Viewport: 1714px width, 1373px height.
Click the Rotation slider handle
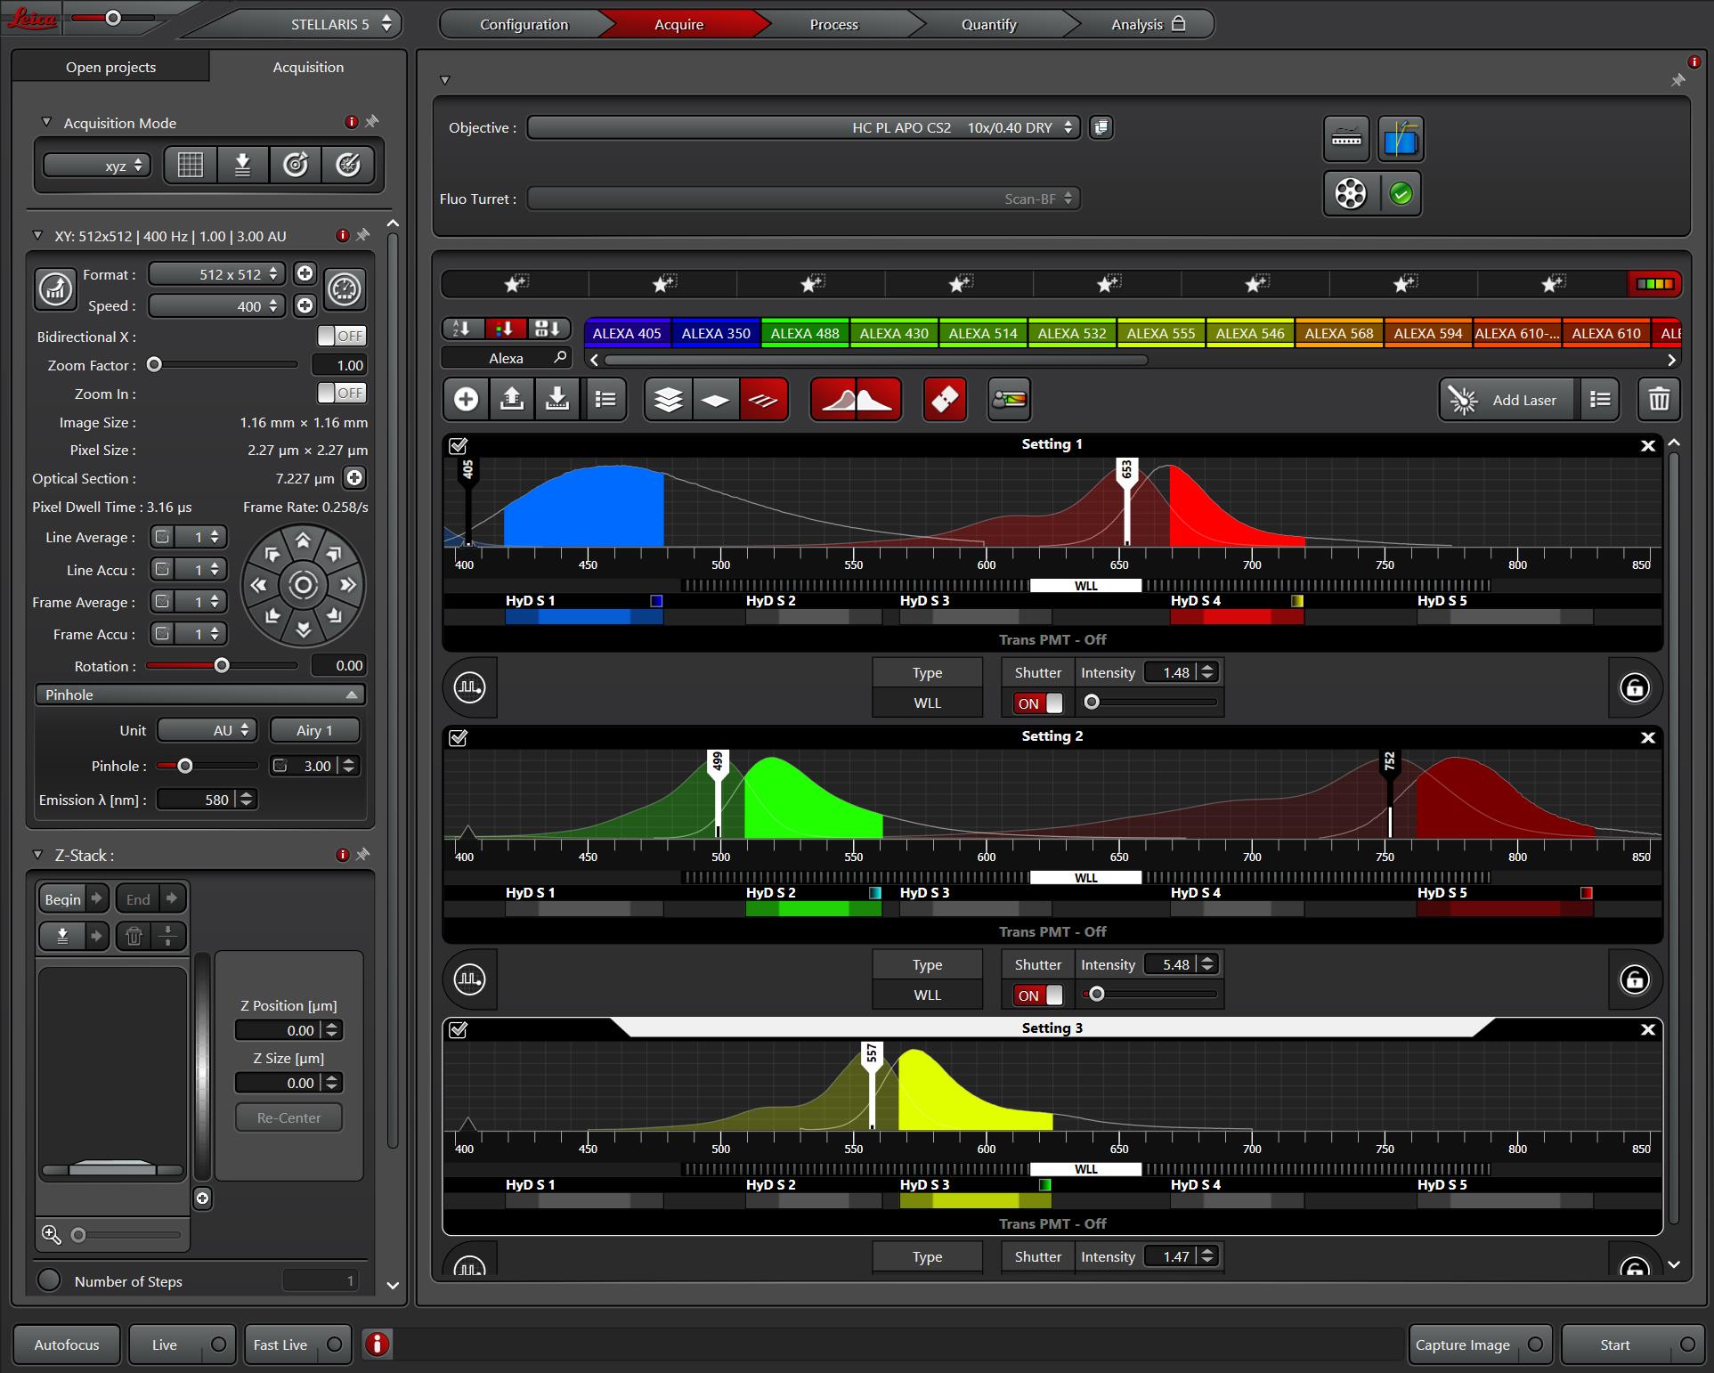pos(222,665)
